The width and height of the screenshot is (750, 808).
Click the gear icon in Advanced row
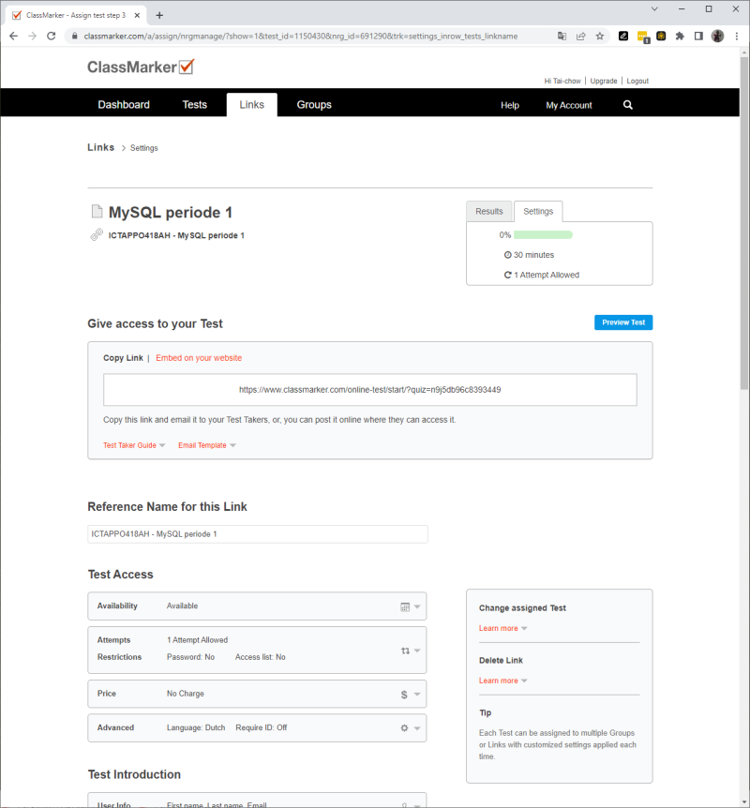coord(404,728)
